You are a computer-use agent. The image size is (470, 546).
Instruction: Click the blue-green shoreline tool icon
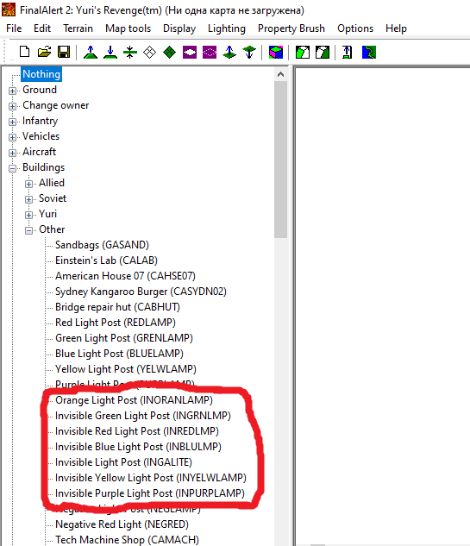coord(369,53)
